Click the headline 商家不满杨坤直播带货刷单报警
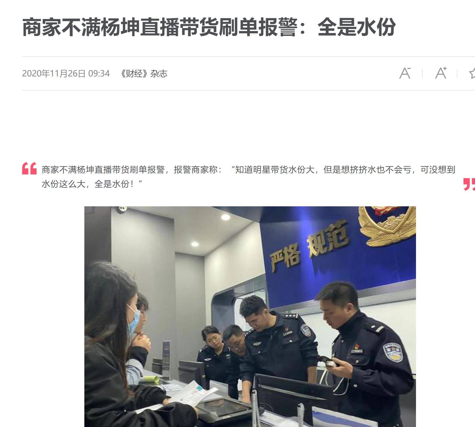The image size is (475, 427). 159,27
